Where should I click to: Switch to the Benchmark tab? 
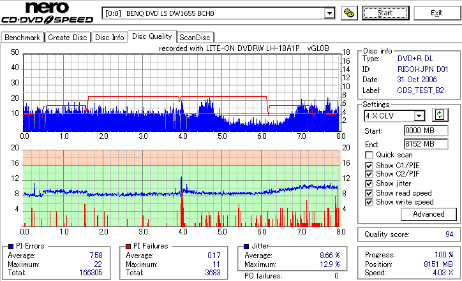22,38
